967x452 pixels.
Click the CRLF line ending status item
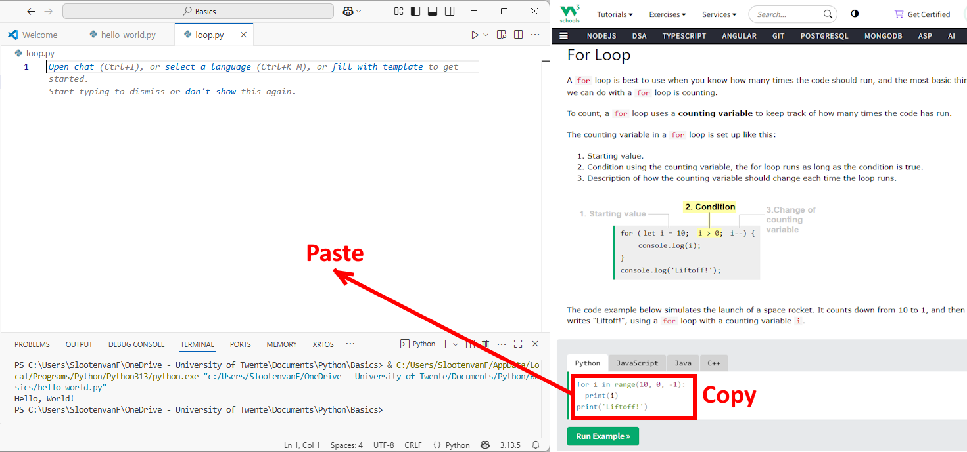tap(413, 445)
